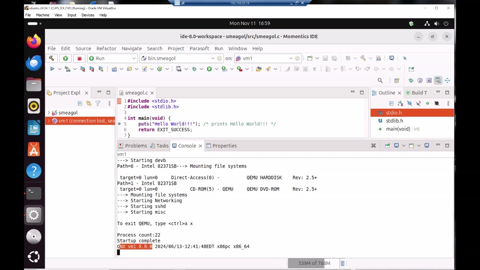Open the Parasoft menu

(199, 48)
